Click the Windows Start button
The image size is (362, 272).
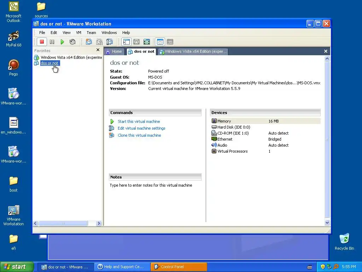pos(17,267)
